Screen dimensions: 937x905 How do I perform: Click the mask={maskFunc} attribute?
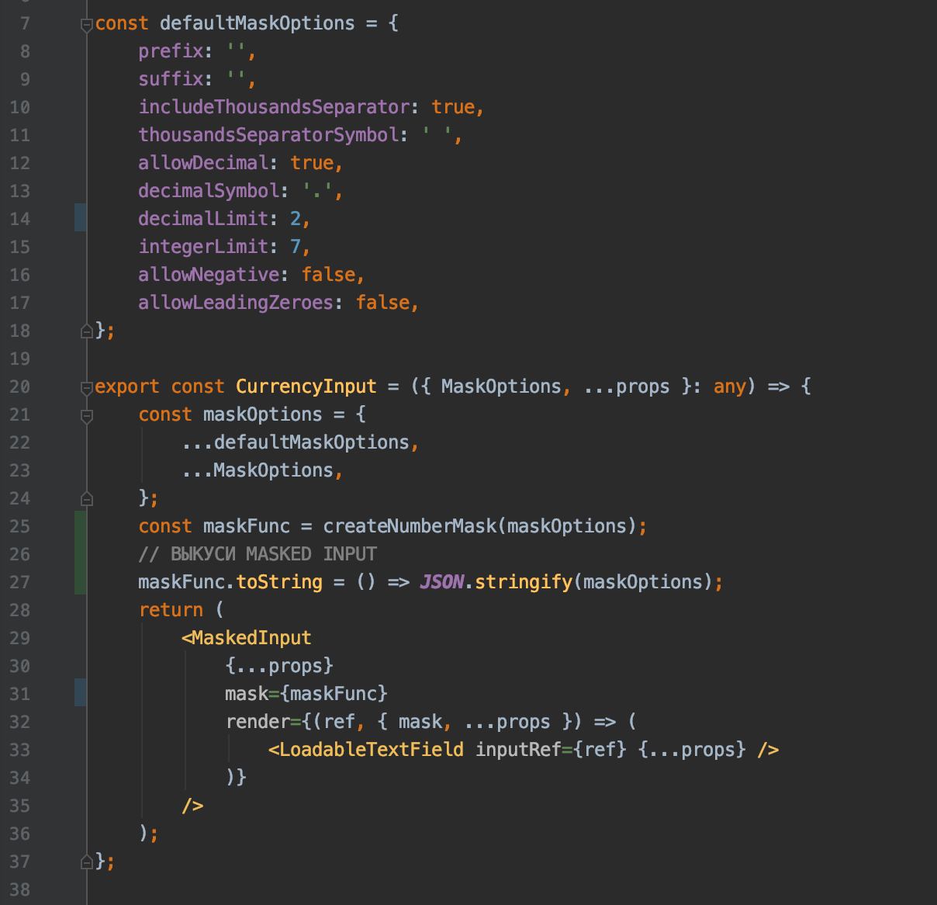pyautogui.click(x=306, y=694)
